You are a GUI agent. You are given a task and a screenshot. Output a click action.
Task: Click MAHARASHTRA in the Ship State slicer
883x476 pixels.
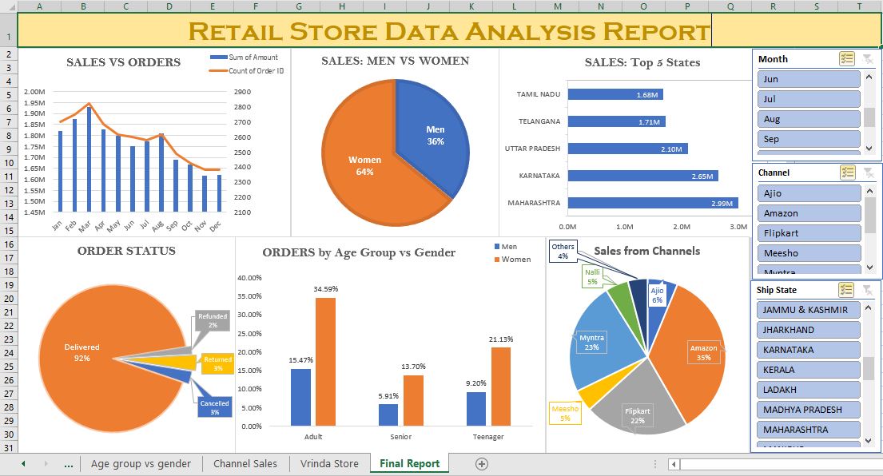[808, 429]
